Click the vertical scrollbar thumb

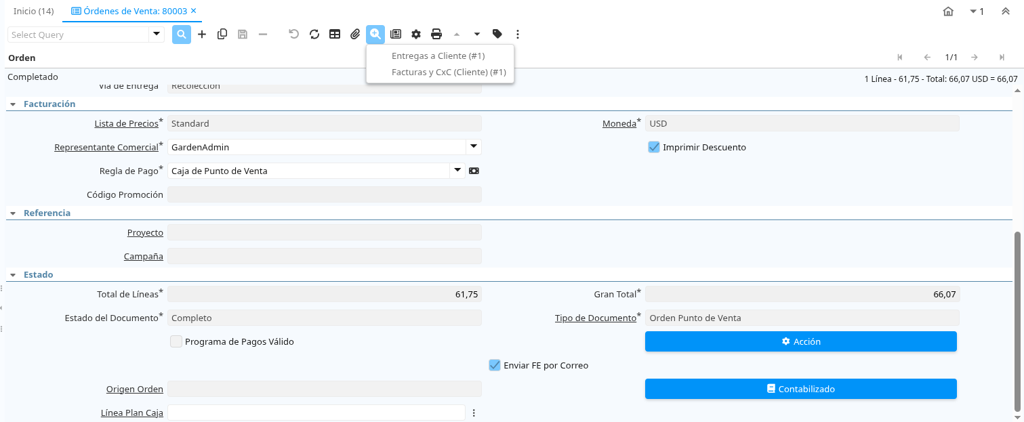coord(1017,321)
